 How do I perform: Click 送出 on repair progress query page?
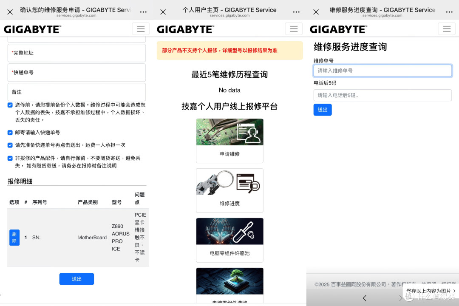[323, 110]
